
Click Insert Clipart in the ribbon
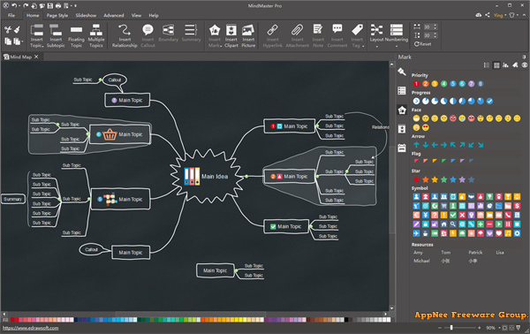point(231,35)
